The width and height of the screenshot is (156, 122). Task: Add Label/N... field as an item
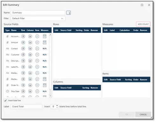coord(37,67)
